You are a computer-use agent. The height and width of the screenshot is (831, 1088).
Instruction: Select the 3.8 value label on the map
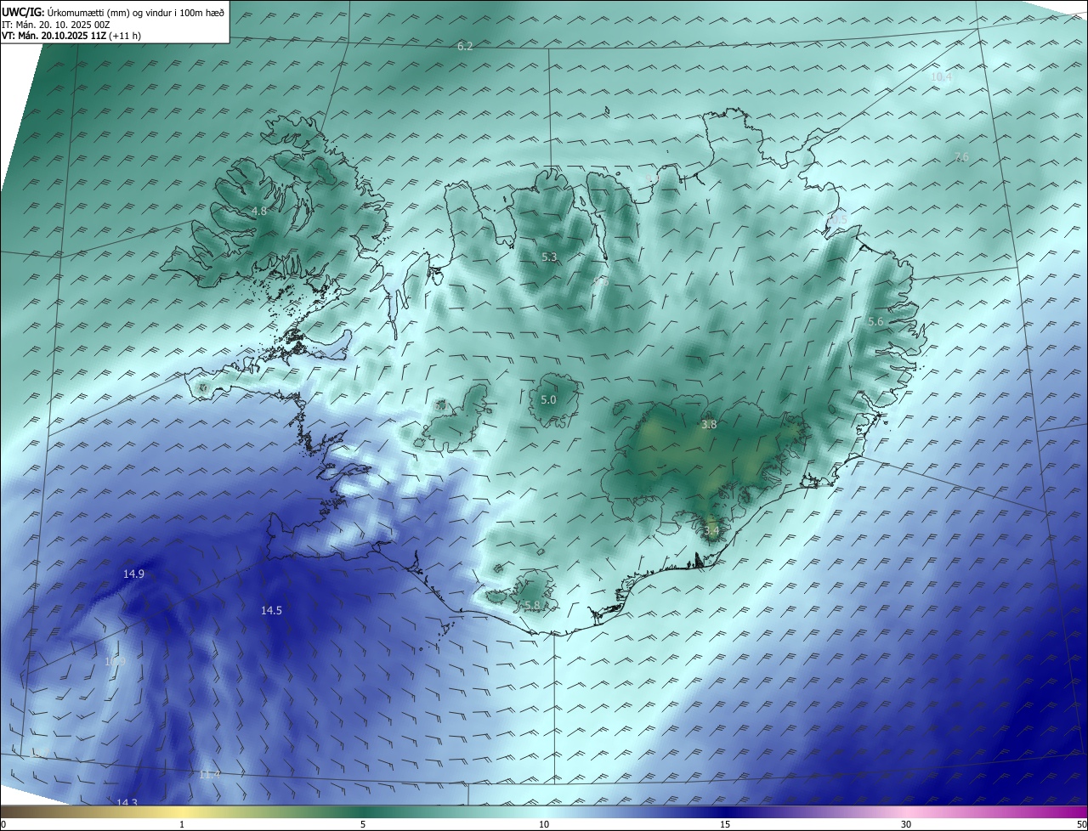[709, 424]
